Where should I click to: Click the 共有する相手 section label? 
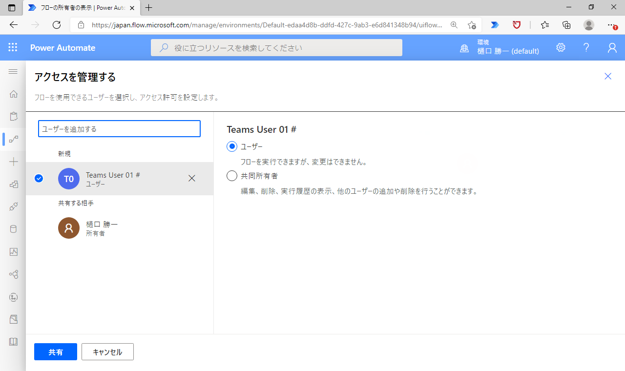76,203
